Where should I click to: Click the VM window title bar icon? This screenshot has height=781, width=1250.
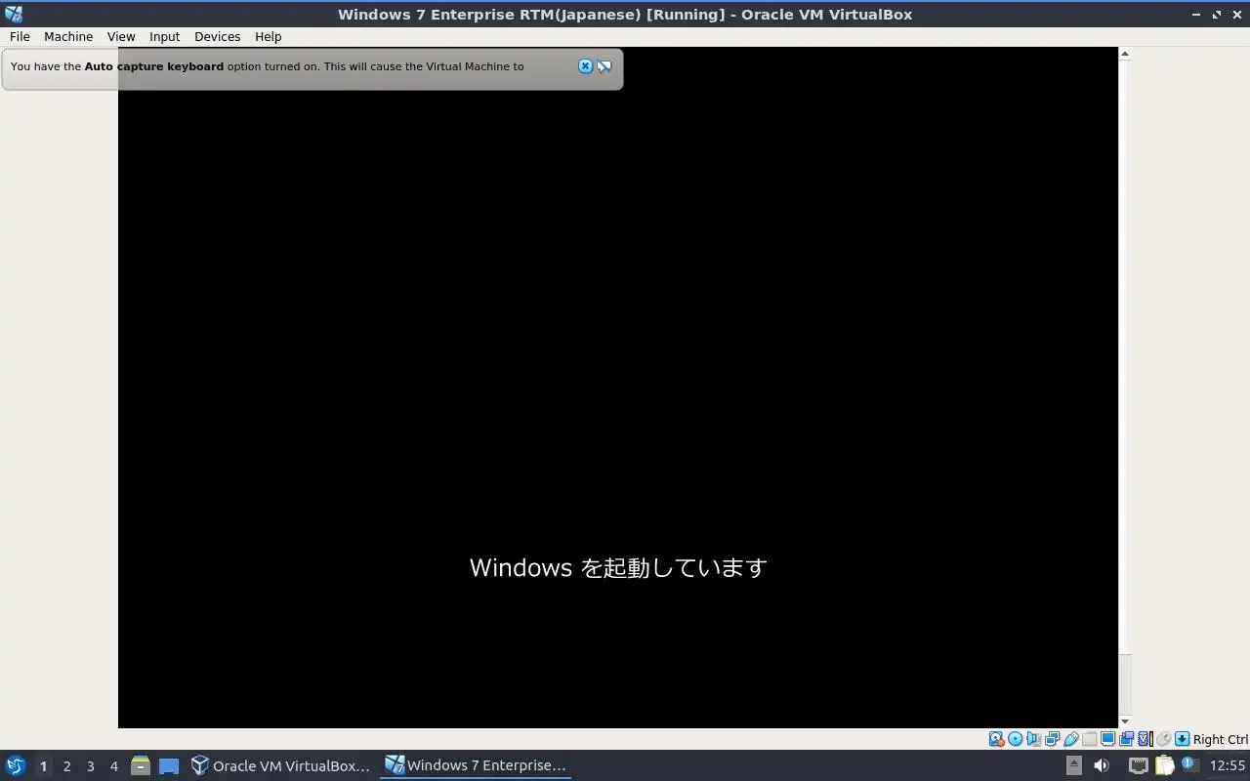13,14
